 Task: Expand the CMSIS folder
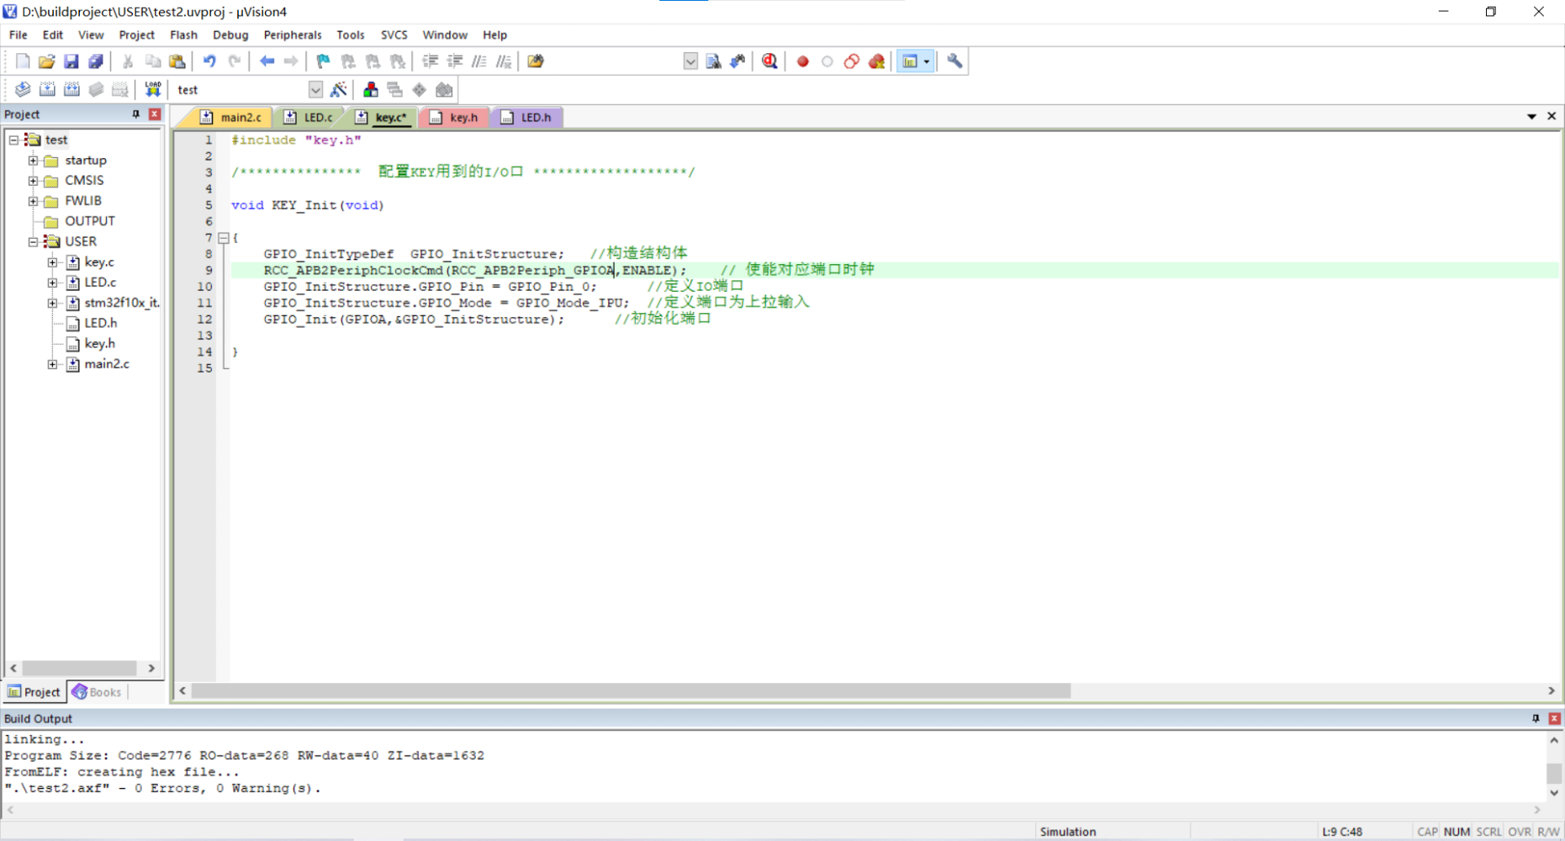pyautogui.click(x=33, y=180)
